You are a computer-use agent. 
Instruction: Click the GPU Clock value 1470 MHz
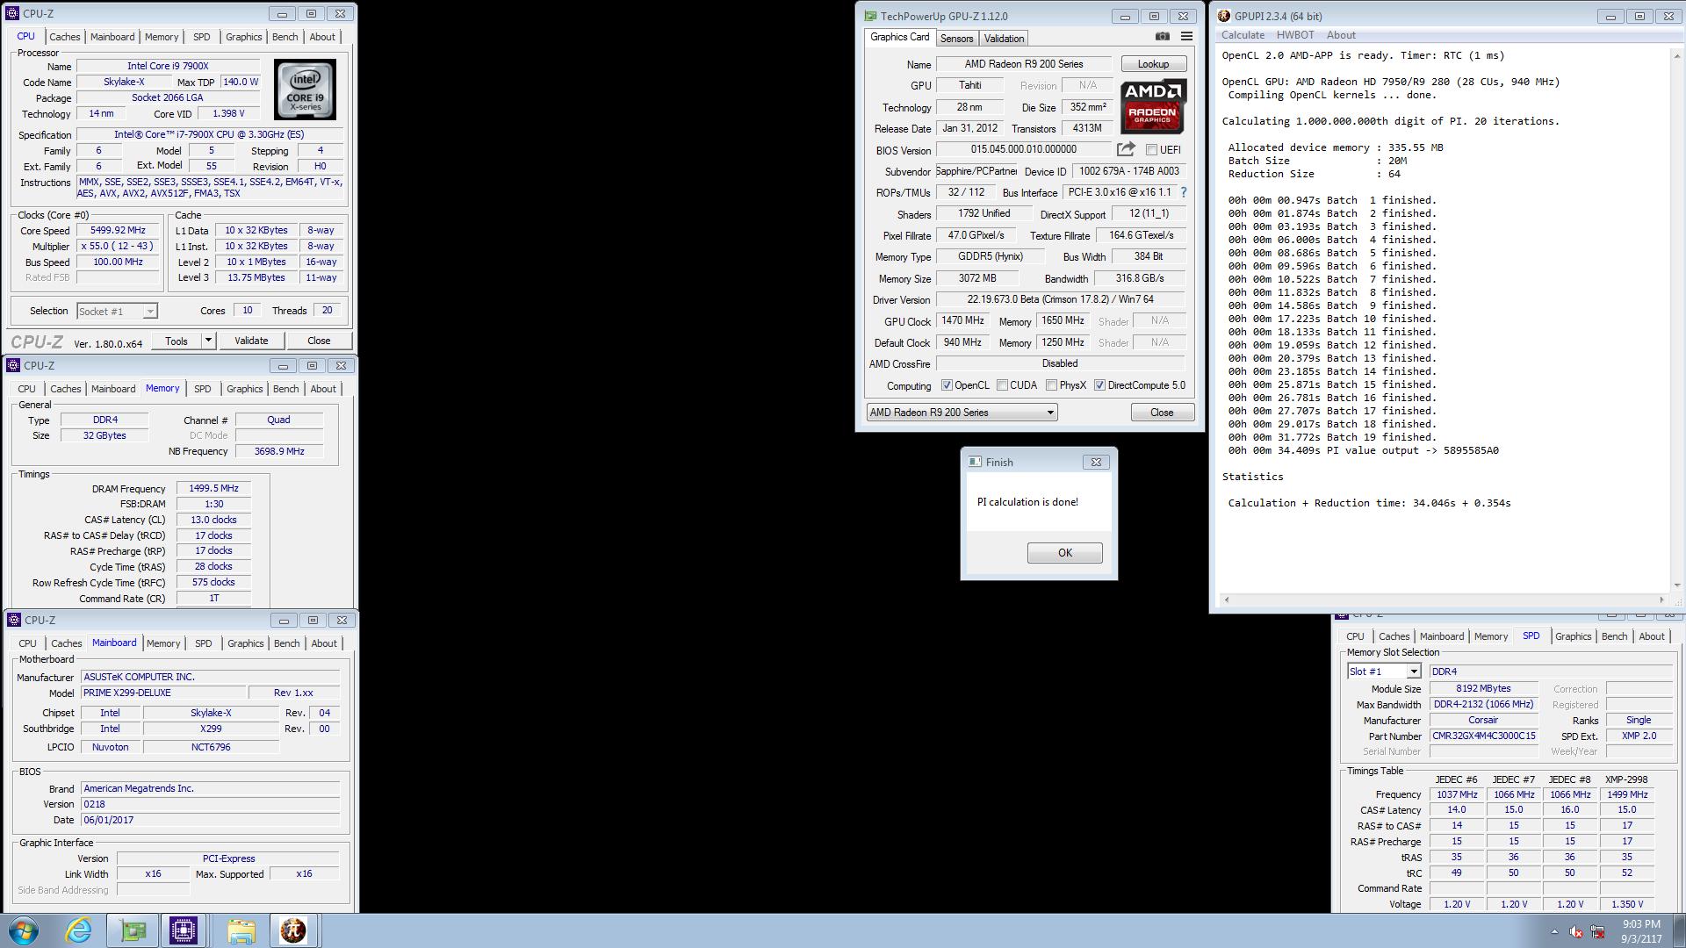pos(962,321)
